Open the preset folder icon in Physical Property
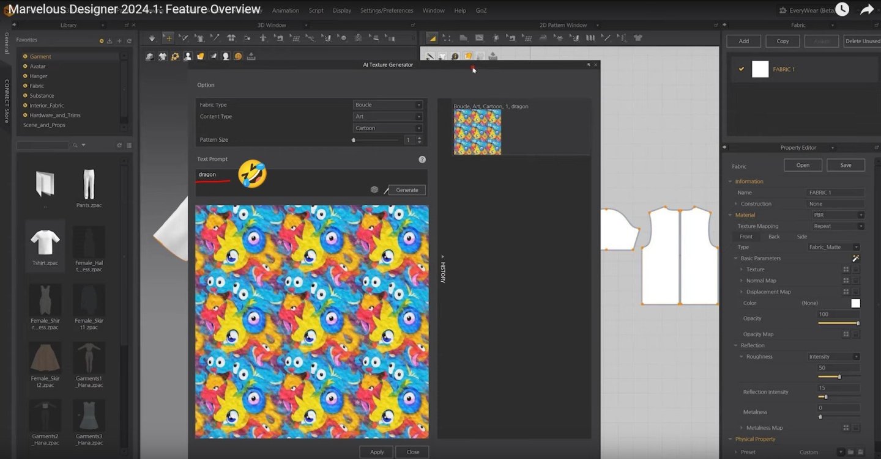Screen dimensions: 881x459 coord(851,452)
